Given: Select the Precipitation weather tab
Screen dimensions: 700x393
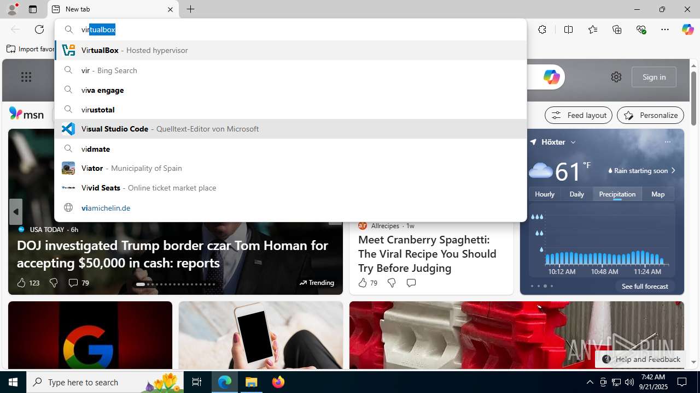Looking at the screenshot, I should coord(617,194).
